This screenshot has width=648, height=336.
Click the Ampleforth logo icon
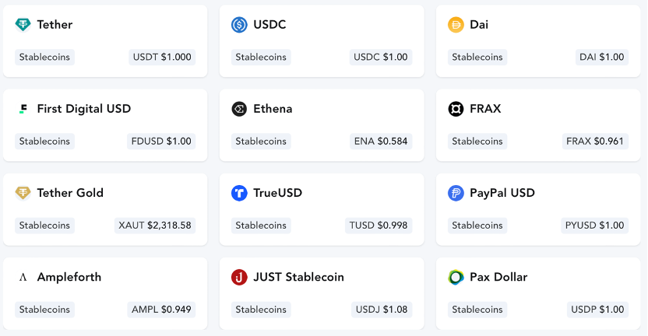pos(23,278)
